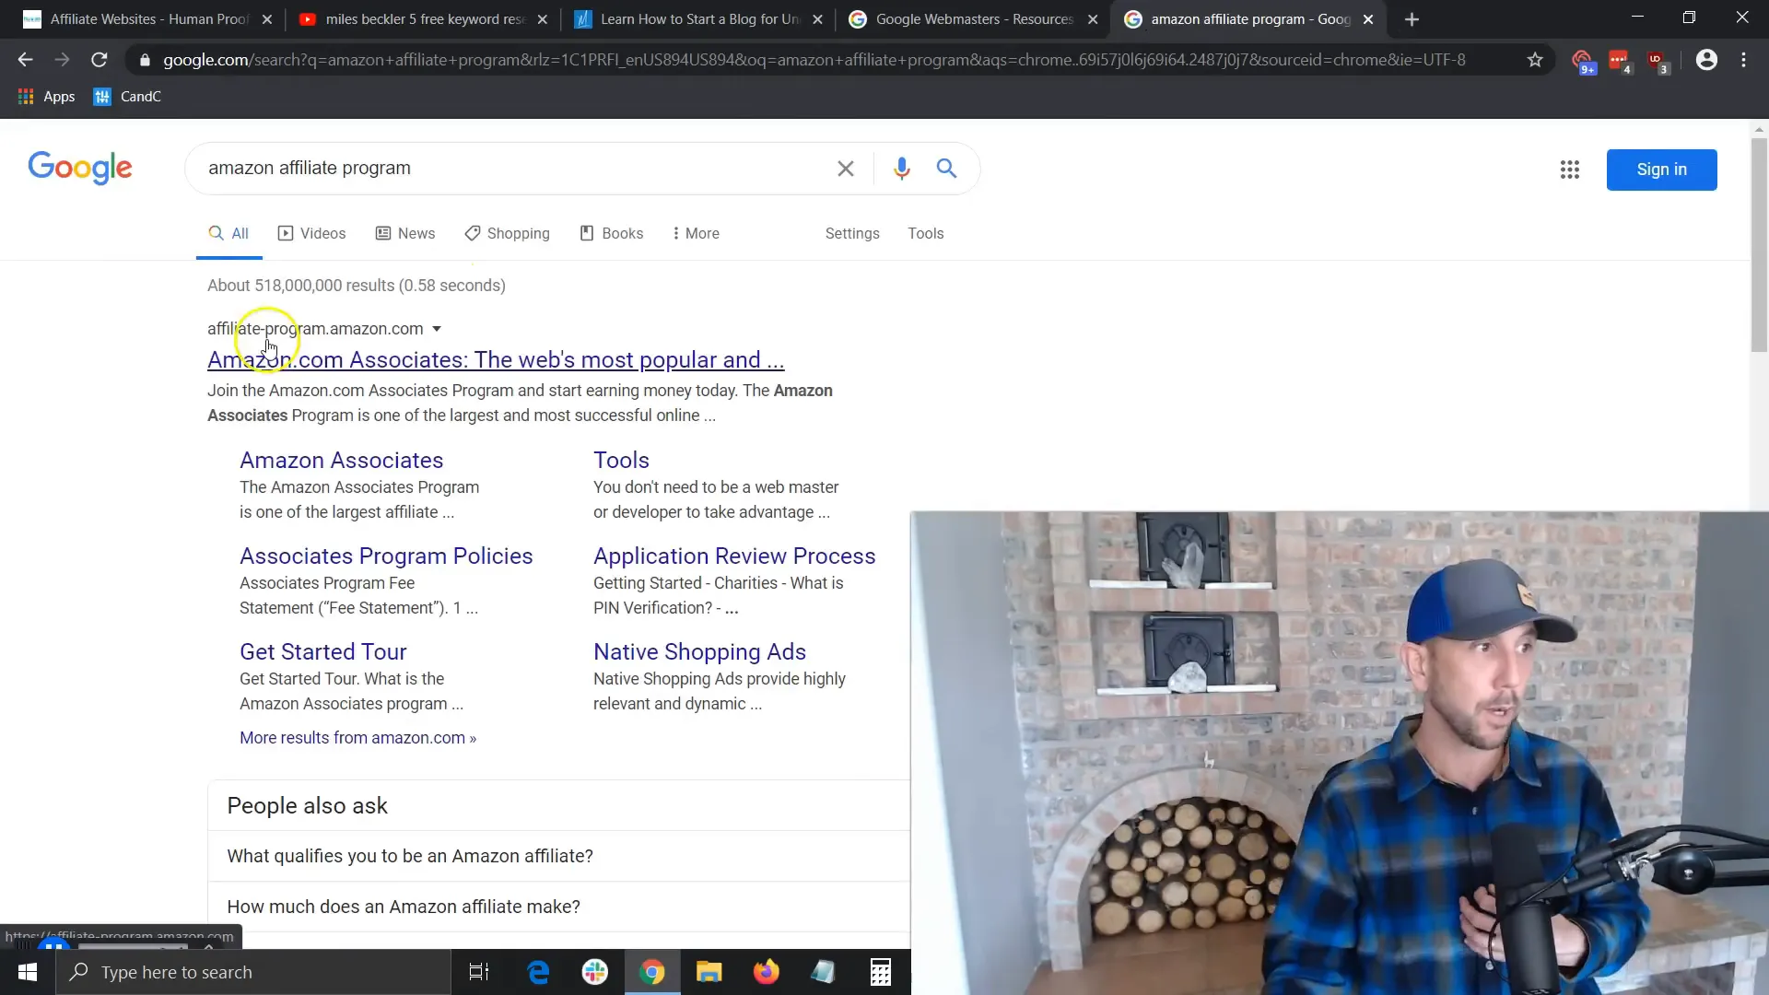Open Task View on the taskbar
The height and width of the screenshot is (995, 1769).
coord(479,972)
